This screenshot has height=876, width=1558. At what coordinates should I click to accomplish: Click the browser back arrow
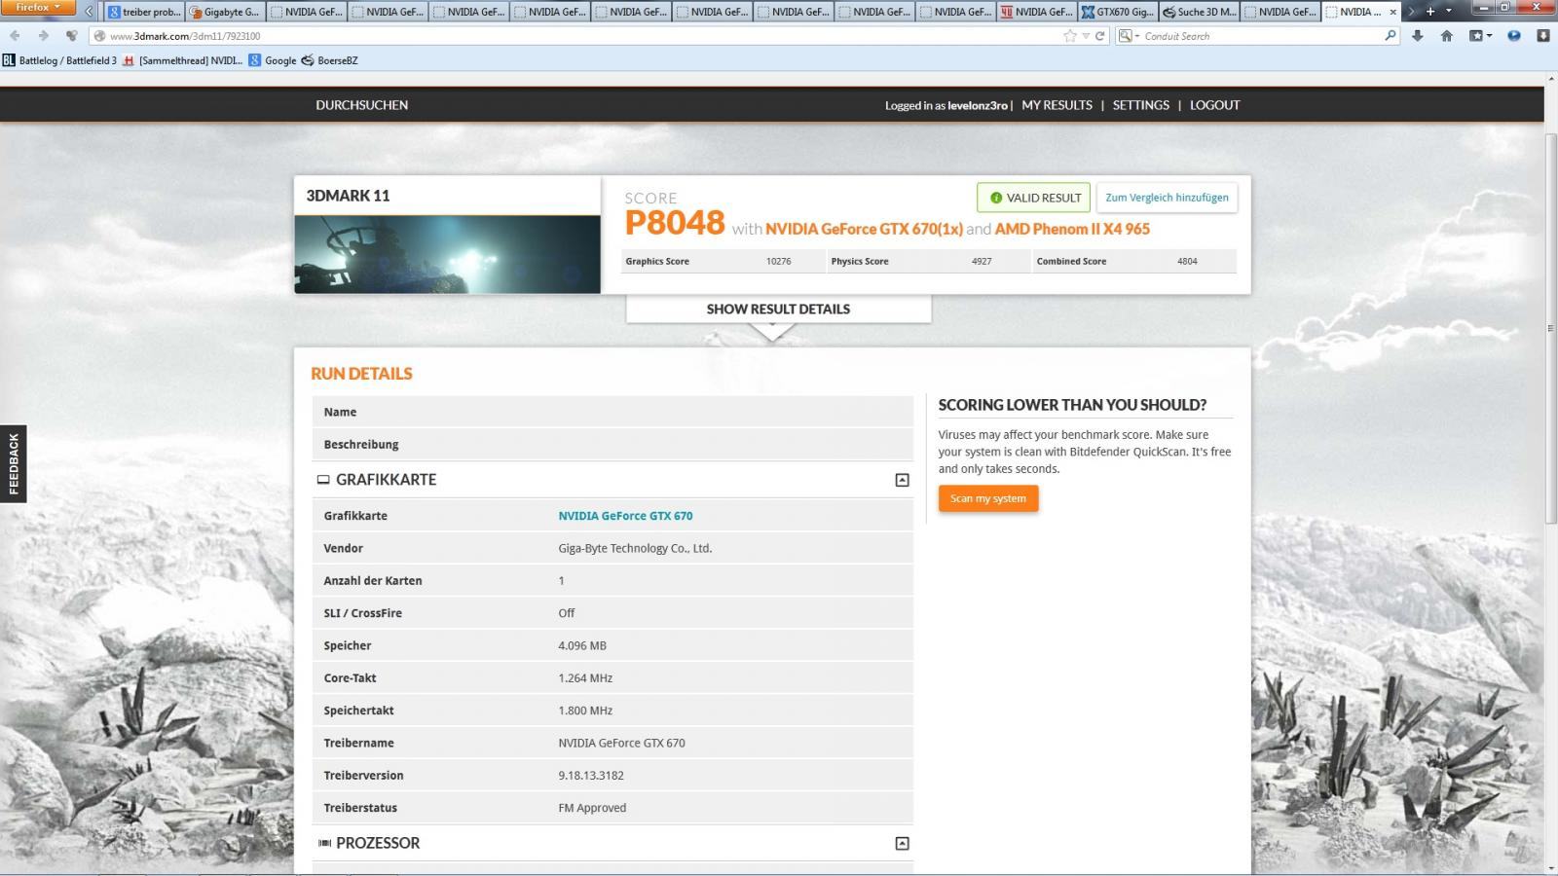pos(15,36)
